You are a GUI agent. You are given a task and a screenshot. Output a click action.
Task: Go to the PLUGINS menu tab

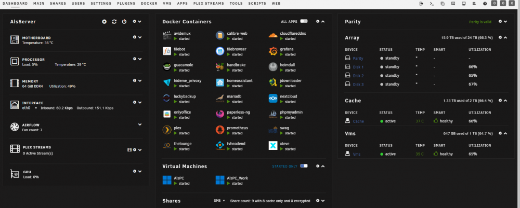pyautogui.click(x=126, y=4)
